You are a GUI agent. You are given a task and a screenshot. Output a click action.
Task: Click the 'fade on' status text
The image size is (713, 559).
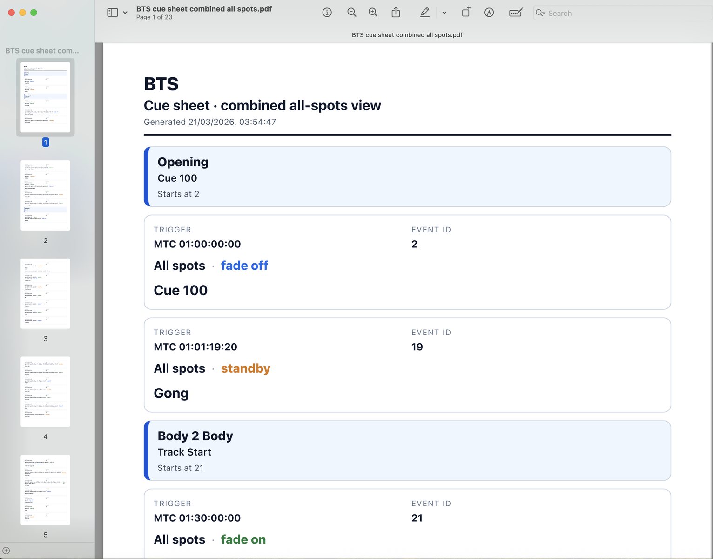243,539
